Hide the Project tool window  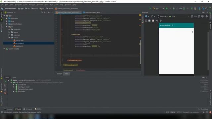[x=52, y=13]
